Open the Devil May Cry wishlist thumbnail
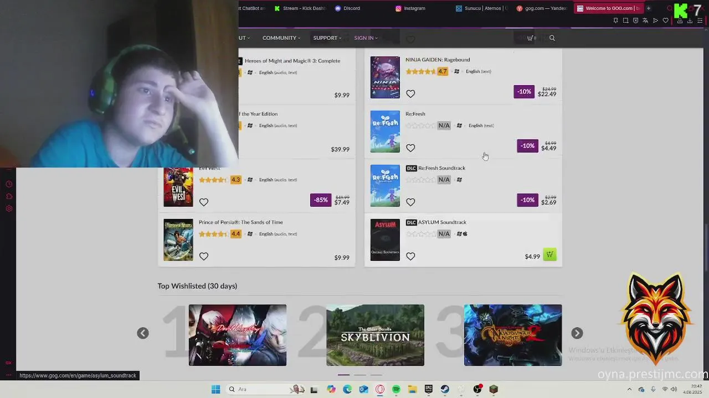The height and width of the screenshot is (398, 709). pyautogui.click(x=238, y=335)
